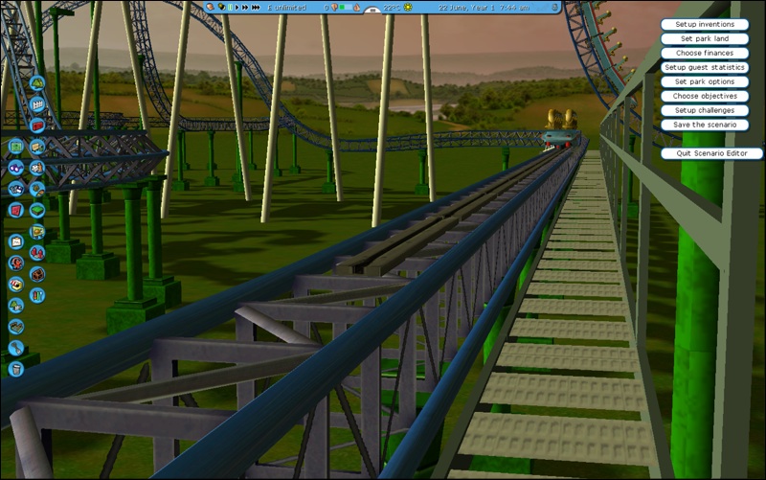
Task: Select the red hydrants facilities icon
Action: click(37, 253)
